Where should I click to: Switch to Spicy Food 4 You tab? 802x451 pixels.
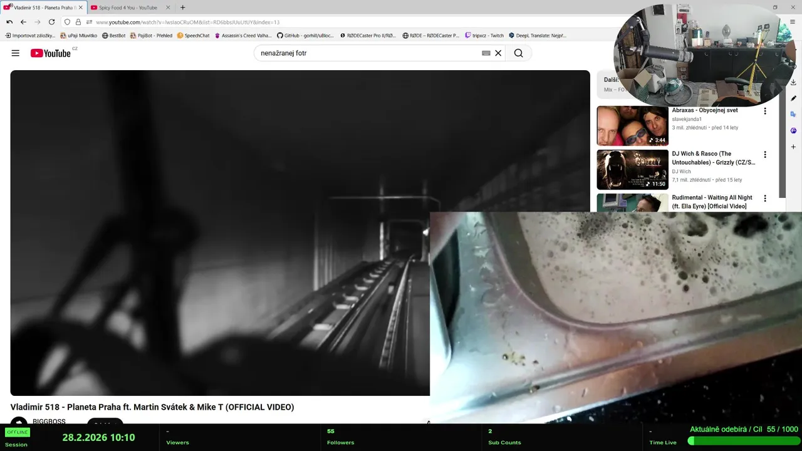pos(128,8)
